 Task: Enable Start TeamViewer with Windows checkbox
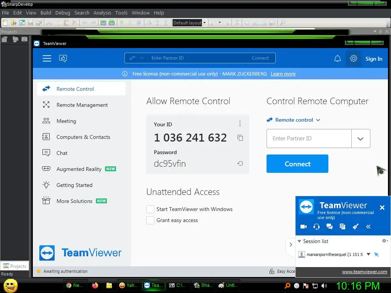150,209
